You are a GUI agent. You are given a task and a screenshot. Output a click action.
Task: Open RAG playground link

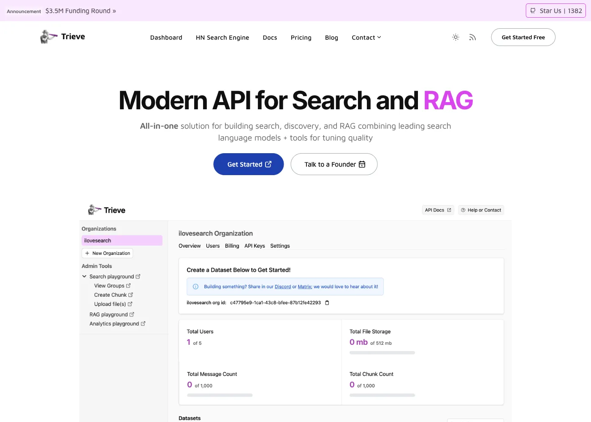[x=108, y=314]
